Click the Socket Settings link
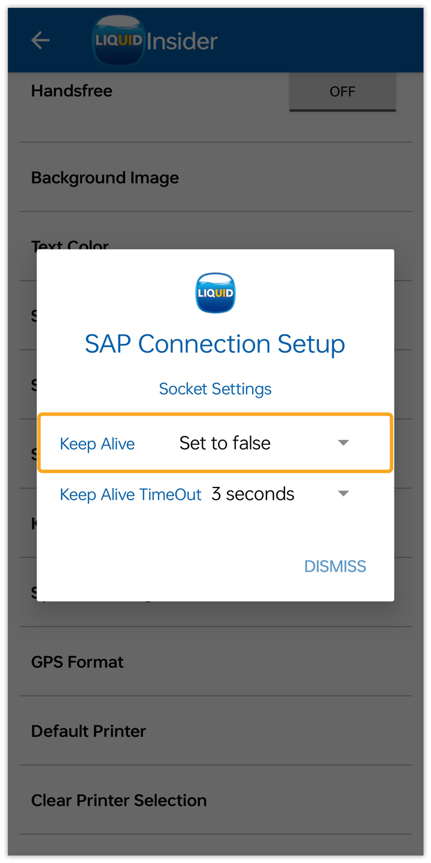Screen dimensions: 431x863 coord(215,389)
